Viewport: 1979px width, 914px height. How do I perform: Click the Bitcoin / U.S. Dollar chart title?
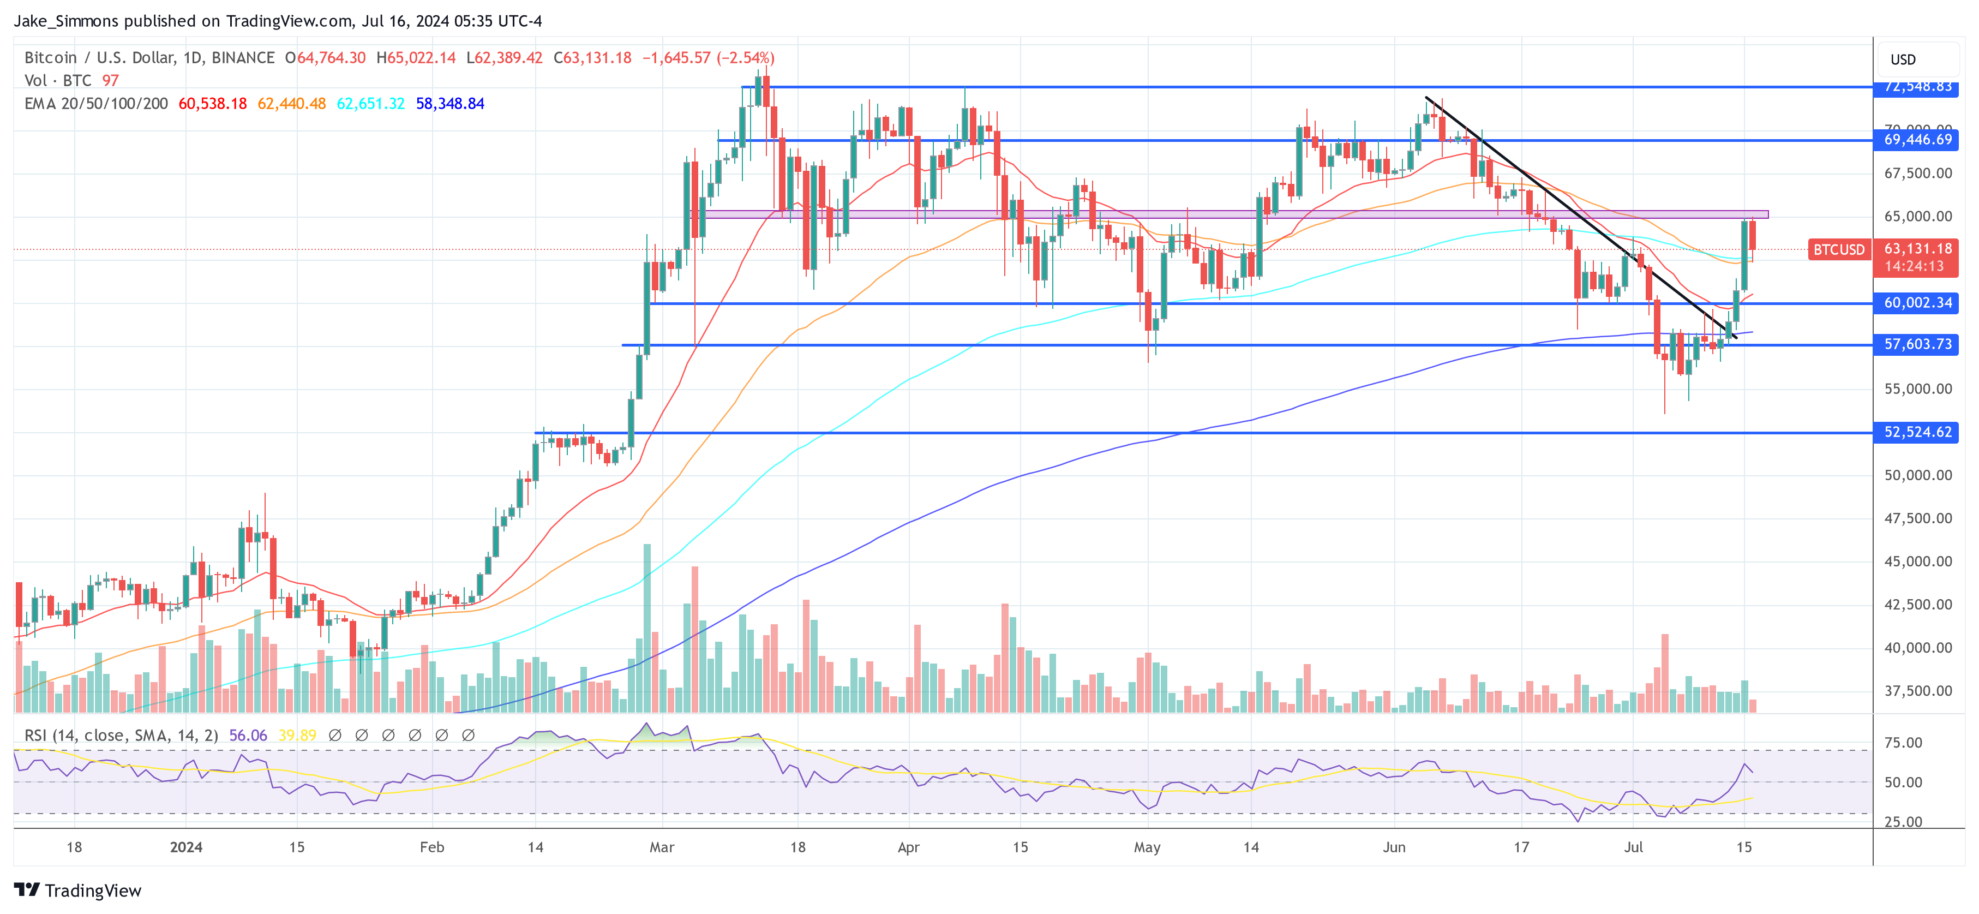[x=150, y=58]
